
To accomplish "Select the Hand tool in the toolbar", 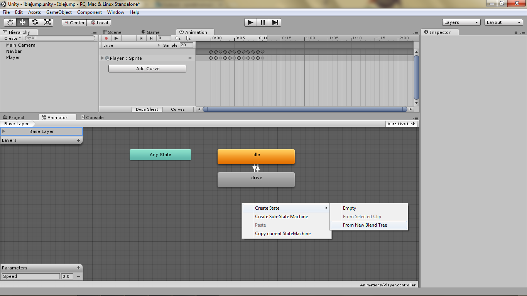I will click(x=10, y=22).
